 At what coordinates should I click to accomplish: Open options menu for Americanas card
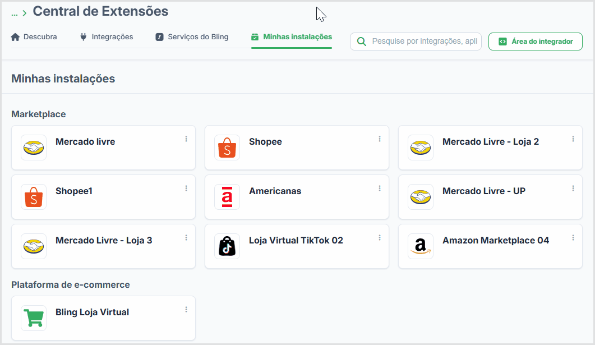coord(380,188)
